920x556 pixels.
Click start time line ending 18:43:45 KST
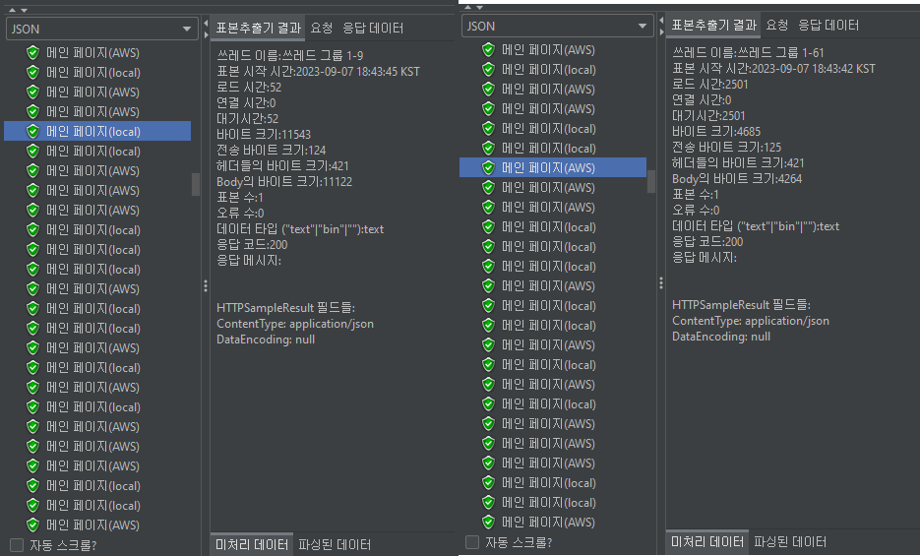(x=318, y=72)
